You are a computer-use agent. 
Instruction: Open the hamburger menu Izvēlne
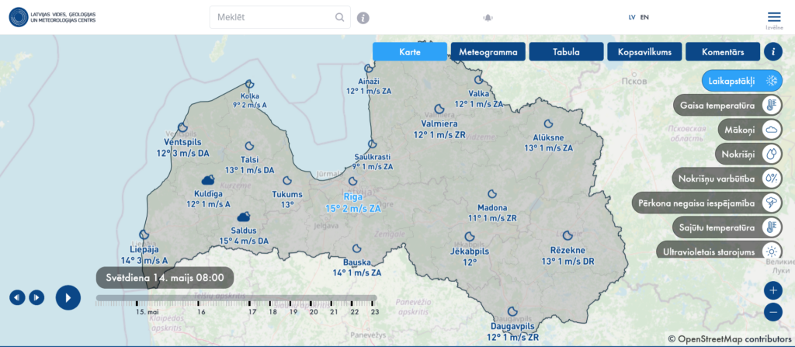[773, 17]
